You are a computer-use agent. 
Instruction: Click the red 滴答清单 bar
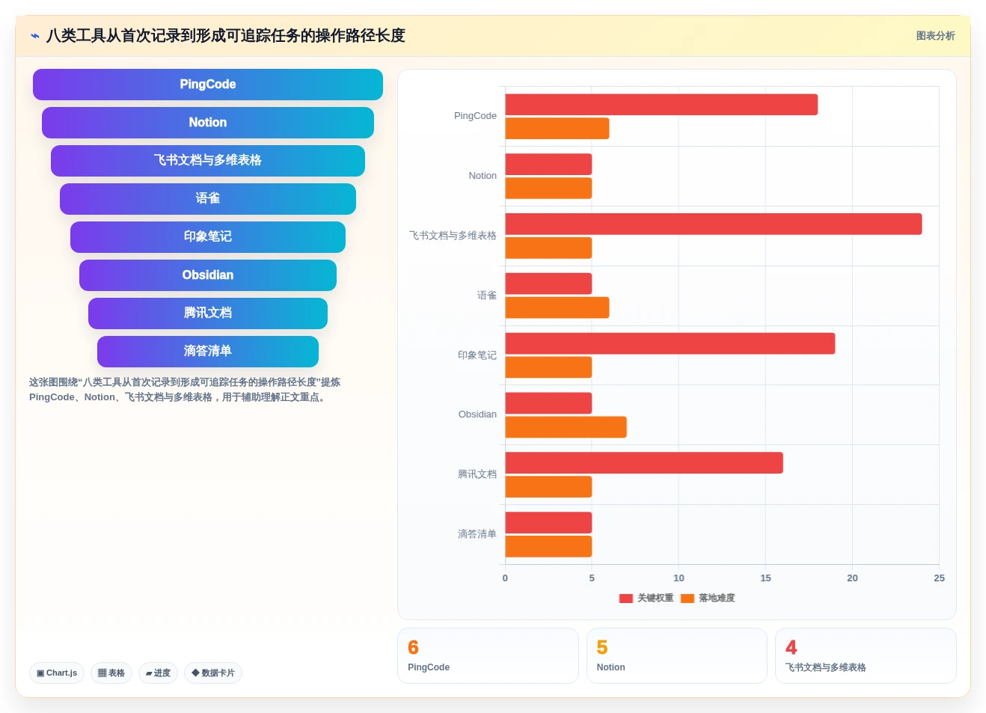(548, 522)
